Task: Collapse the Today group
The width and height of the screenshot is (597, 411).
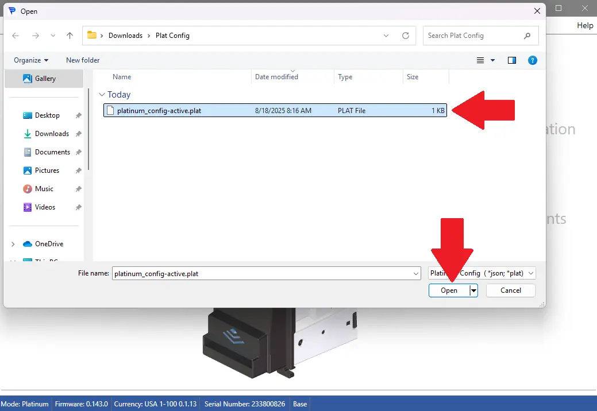Action: tap(102, 95)
